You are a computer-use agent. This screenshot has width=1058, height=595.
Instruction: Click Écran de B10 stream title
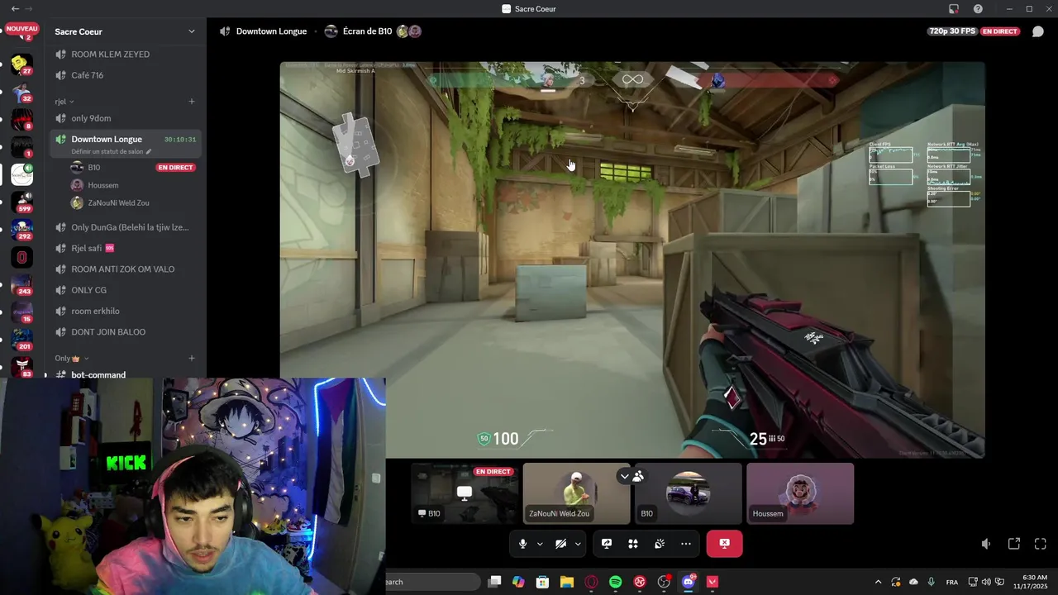point(367,31)
